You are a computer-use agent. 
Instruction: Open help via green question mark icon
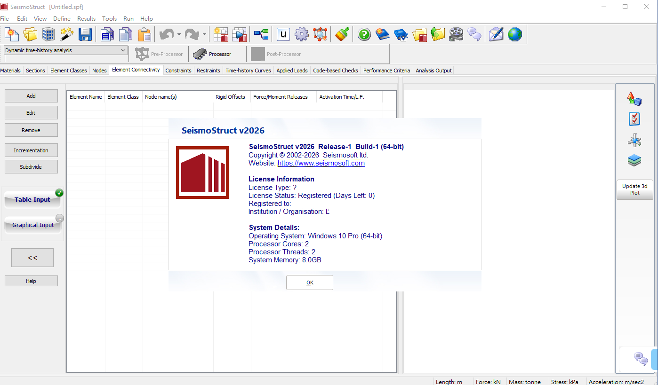click(364, 34)
